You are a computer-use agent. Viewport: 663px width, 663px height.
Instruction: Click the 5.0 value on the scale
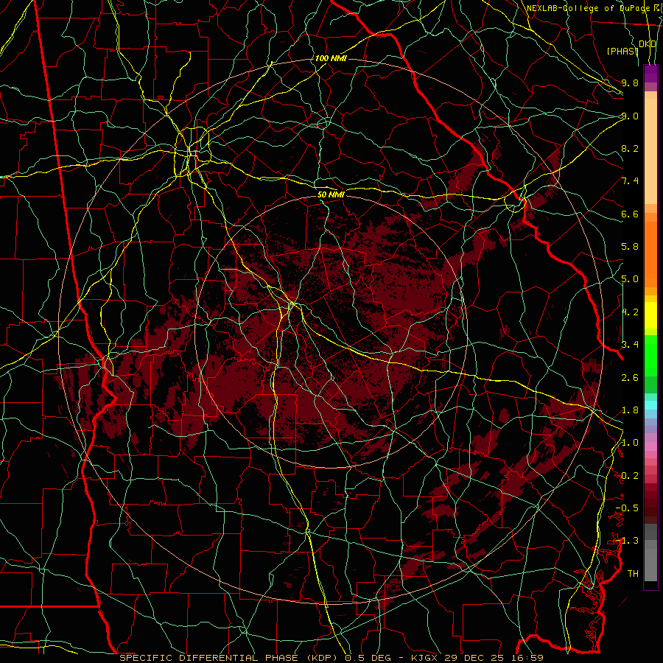(630, 279)
